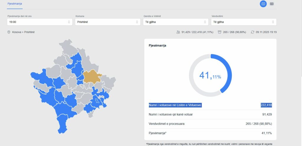Click the highlighted 222,418 value
The image size is (302, 146).
[x=266, y=105]
